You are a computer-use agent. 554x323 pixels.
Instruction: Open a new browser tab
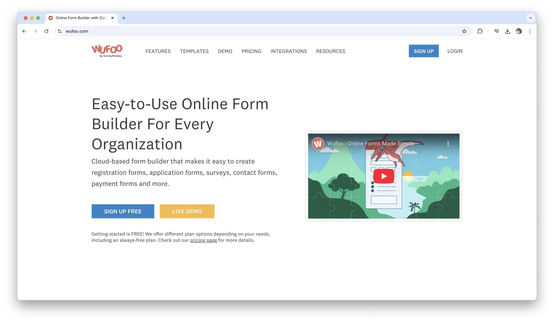click(124, 18)
